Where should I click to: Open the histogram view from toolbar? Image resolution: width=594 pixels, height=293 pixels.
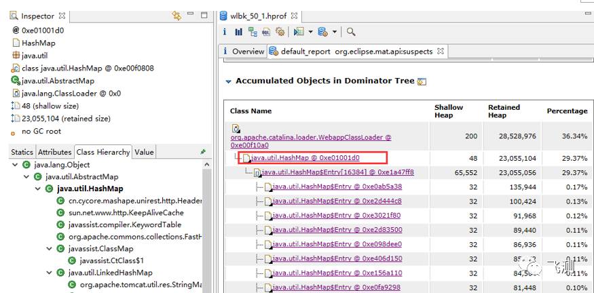click(x=238, y=32)
